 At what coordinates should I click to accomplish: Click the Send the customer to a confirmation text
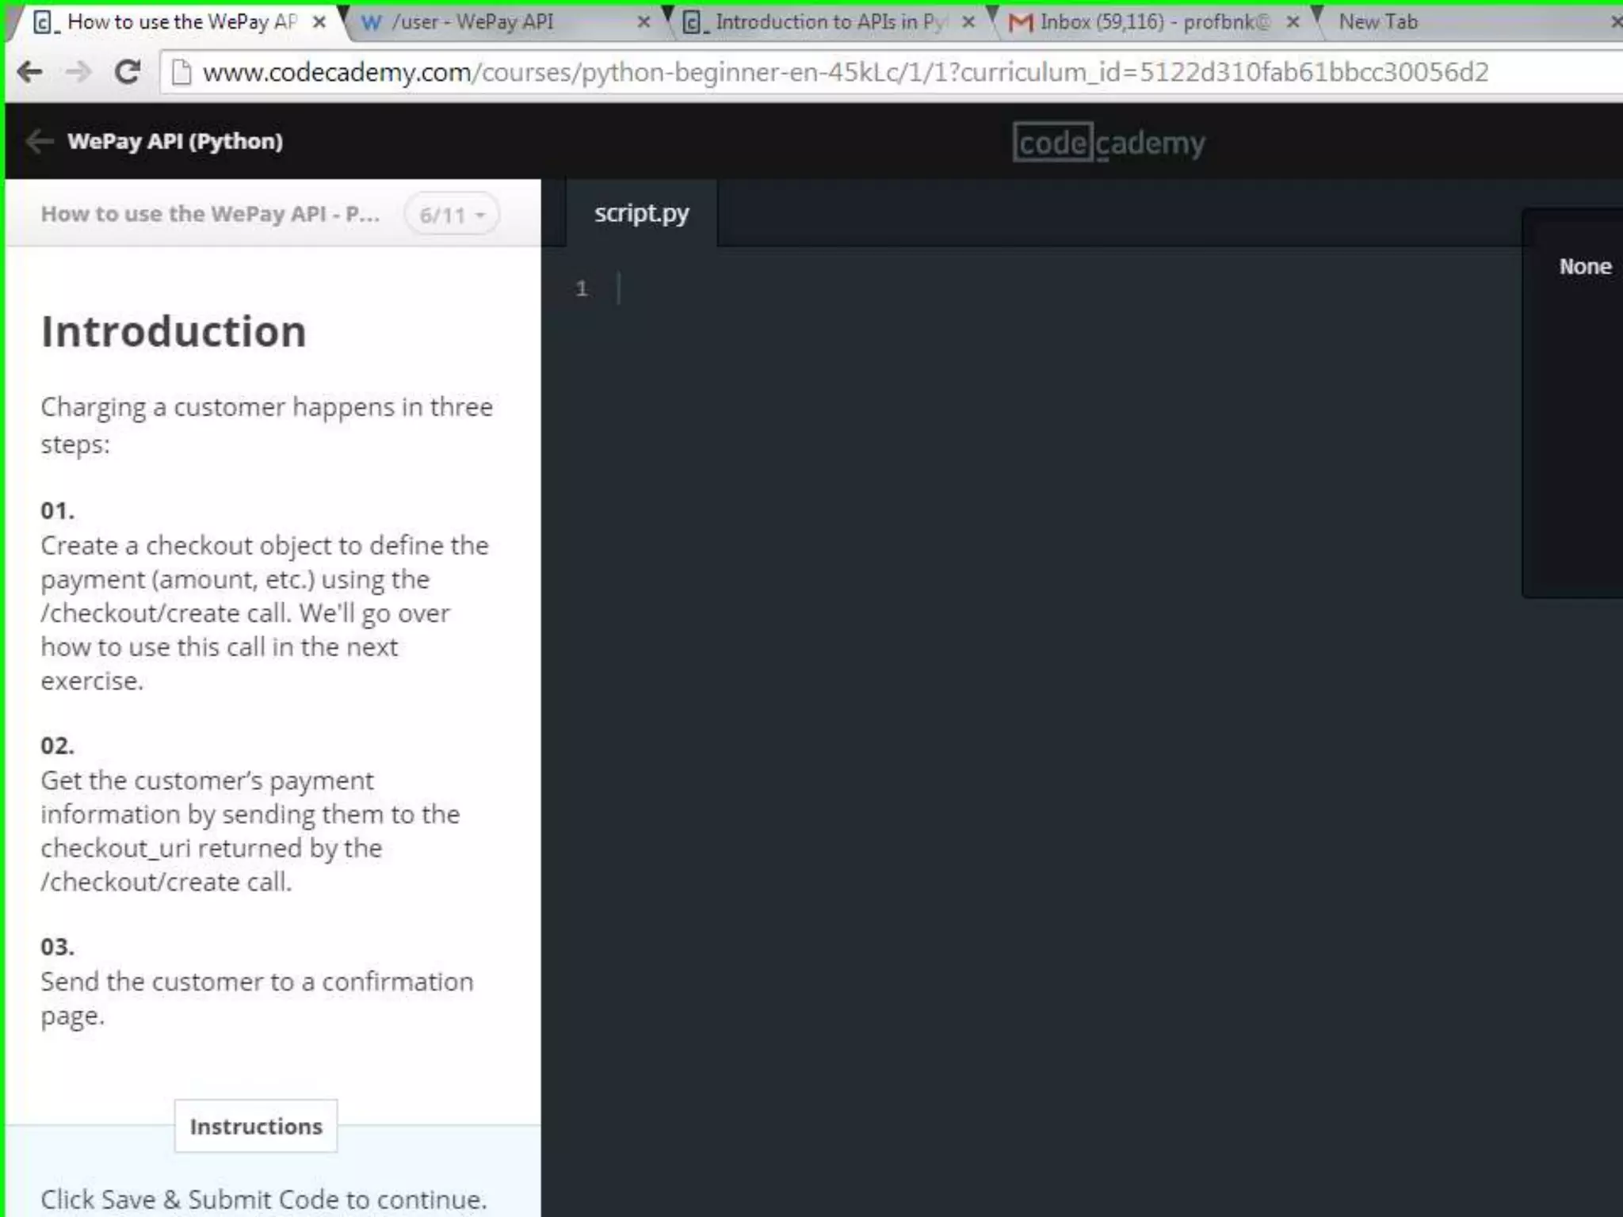[257, 998]
